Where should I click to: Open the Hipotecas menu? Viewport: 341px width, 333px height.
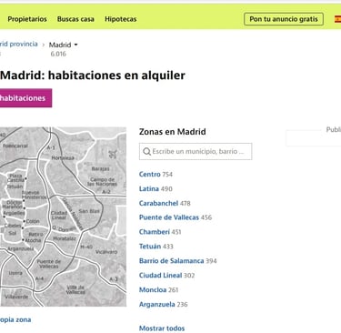(x=121, y=19)
